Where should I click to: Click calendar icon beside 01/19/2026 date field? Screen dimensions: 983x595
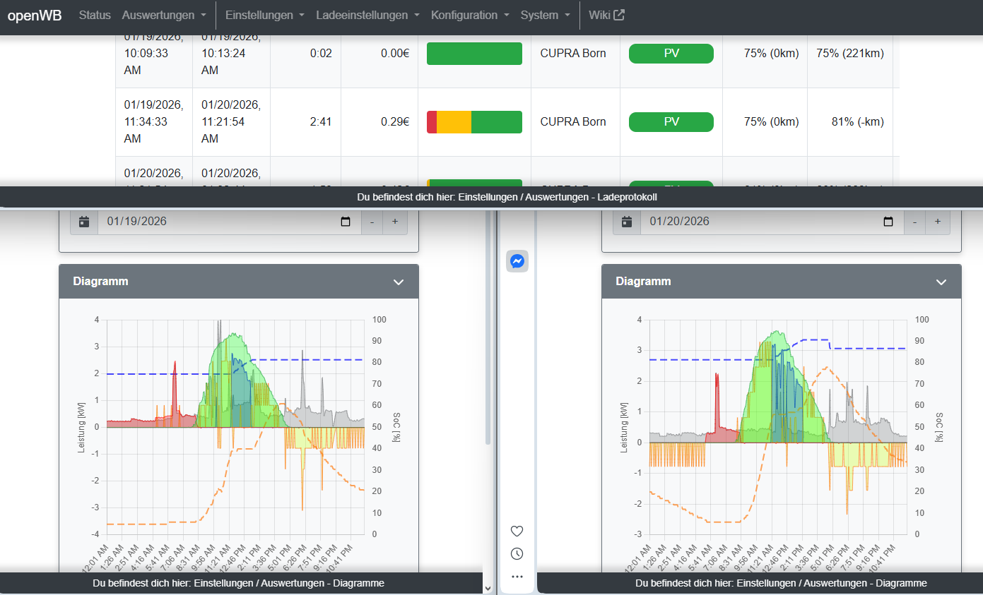pos(84,222)
